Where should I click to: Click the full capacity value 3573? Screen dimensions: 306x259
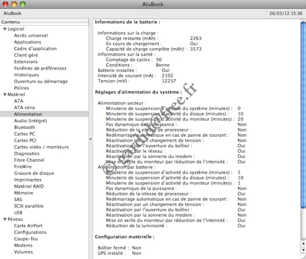point(196,49)
